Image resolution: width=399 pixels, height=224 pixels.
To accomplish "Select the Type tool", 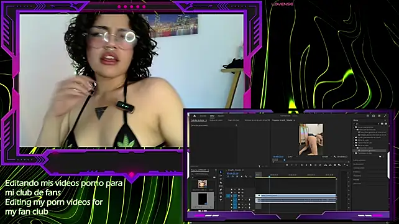I will [221, 200].
